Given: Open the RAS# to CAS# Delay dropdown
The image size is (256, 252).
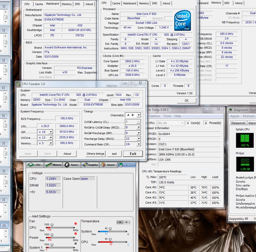Looking at the screenshot, I should 139,127.
